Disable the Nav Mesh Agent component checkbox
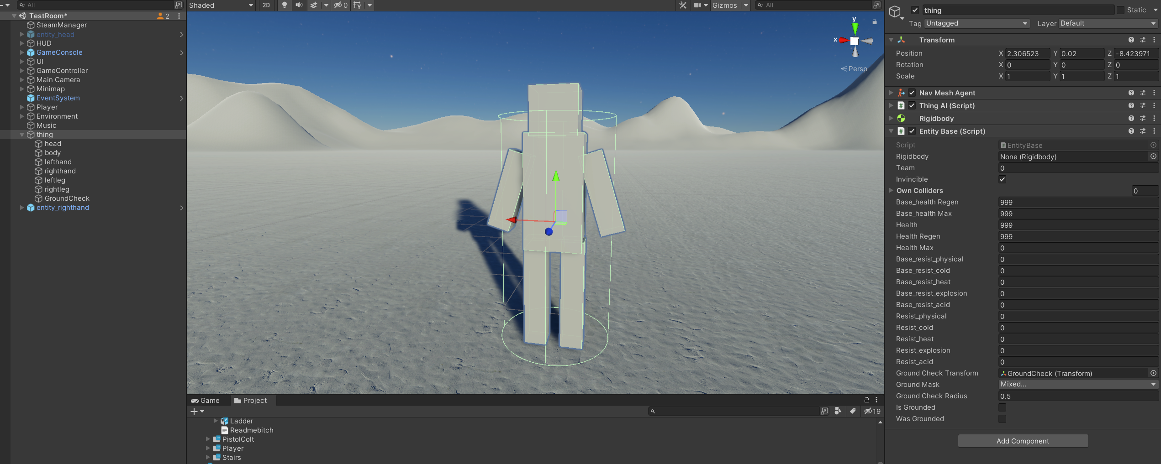The image size is (1161, 464). click(x=912, y=93)
